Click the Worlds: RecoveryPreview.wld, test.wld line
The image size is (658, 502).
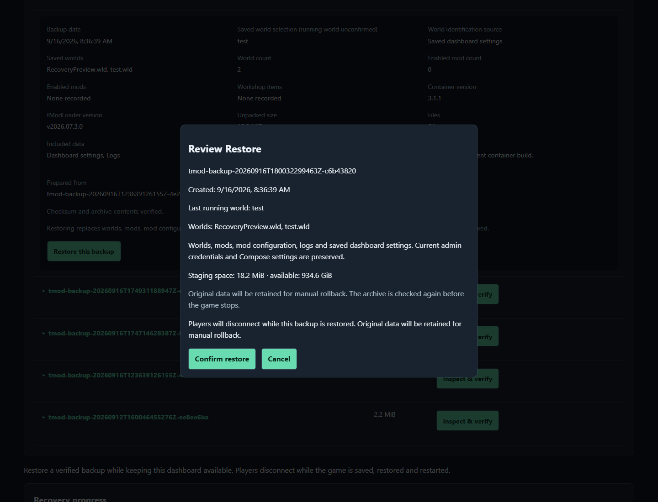(249, 226)
